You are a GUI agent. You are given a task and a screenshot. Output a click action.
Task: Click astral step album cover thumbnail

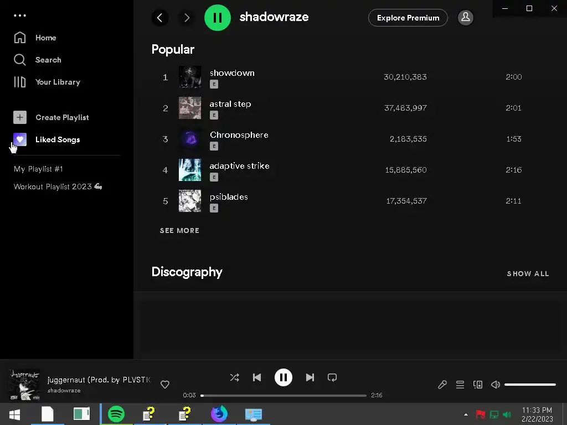(x=190, y=108)
